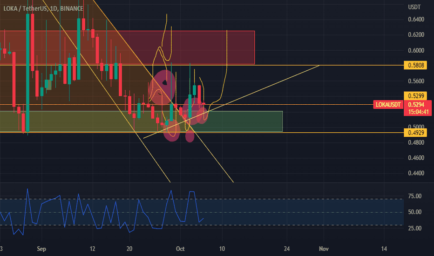Click the 14 date axis label
This screenshot has width=434, height=256.
[384, 249]
